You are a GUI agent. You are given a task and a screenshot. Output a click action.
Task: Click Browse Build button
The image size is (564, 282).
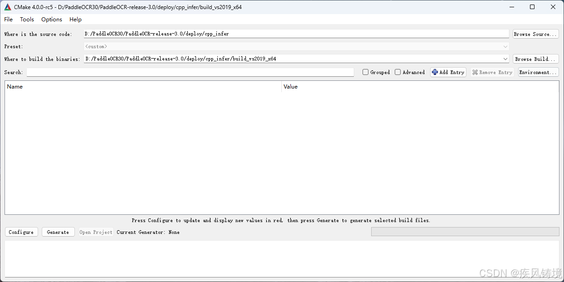(535, 59)
